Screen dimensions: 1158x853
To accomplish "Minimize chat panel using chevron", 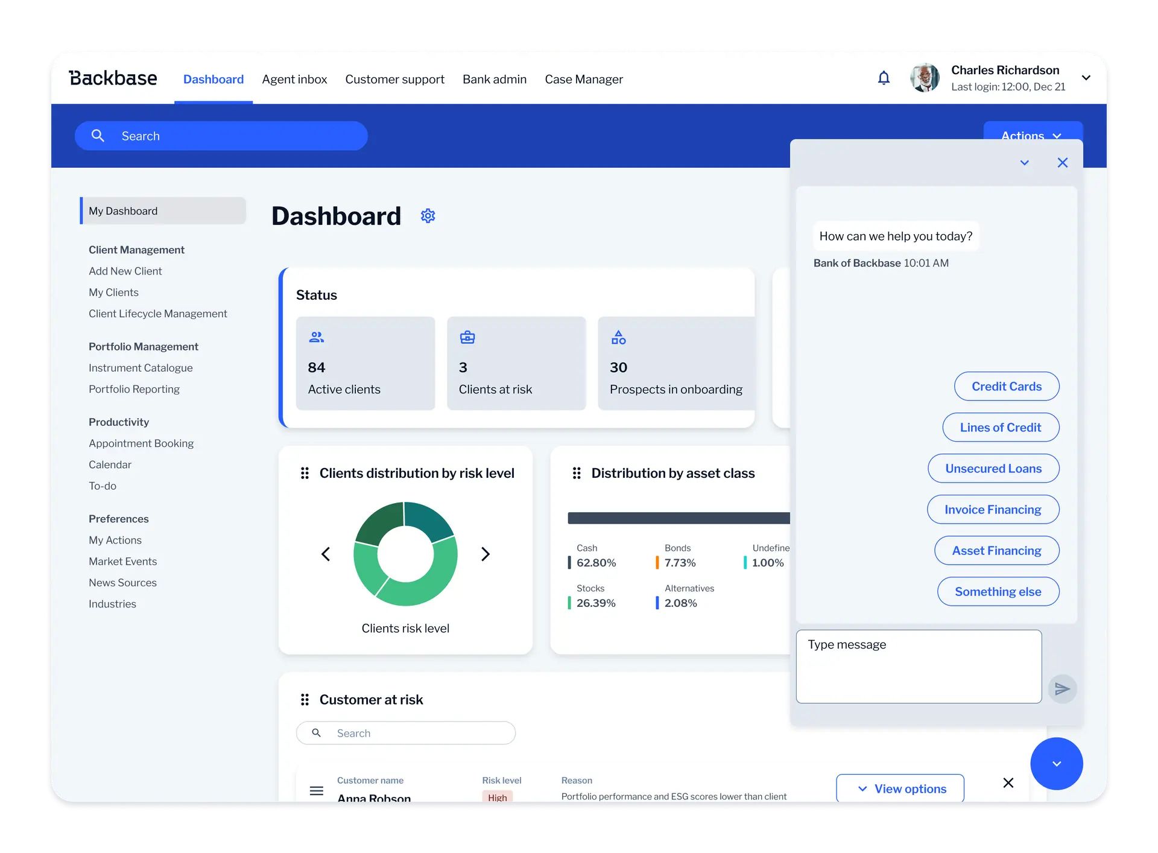I will 1024,163.
